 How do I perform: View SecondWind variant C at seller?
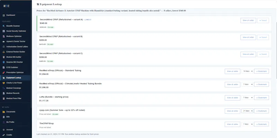[248, 54]
